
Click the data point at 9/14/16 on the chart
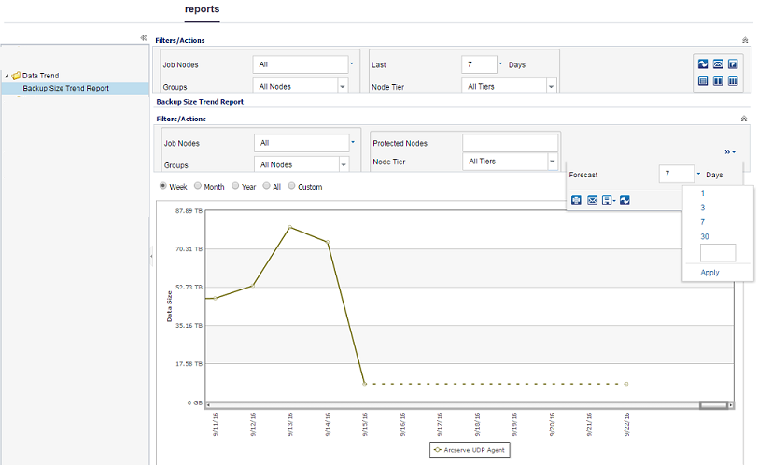(328, 242)
